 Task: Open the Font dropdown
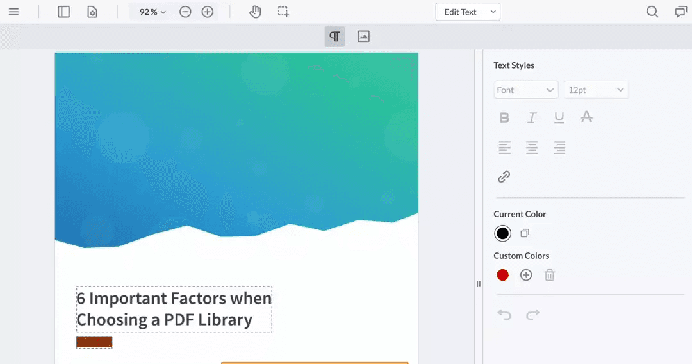525,90
